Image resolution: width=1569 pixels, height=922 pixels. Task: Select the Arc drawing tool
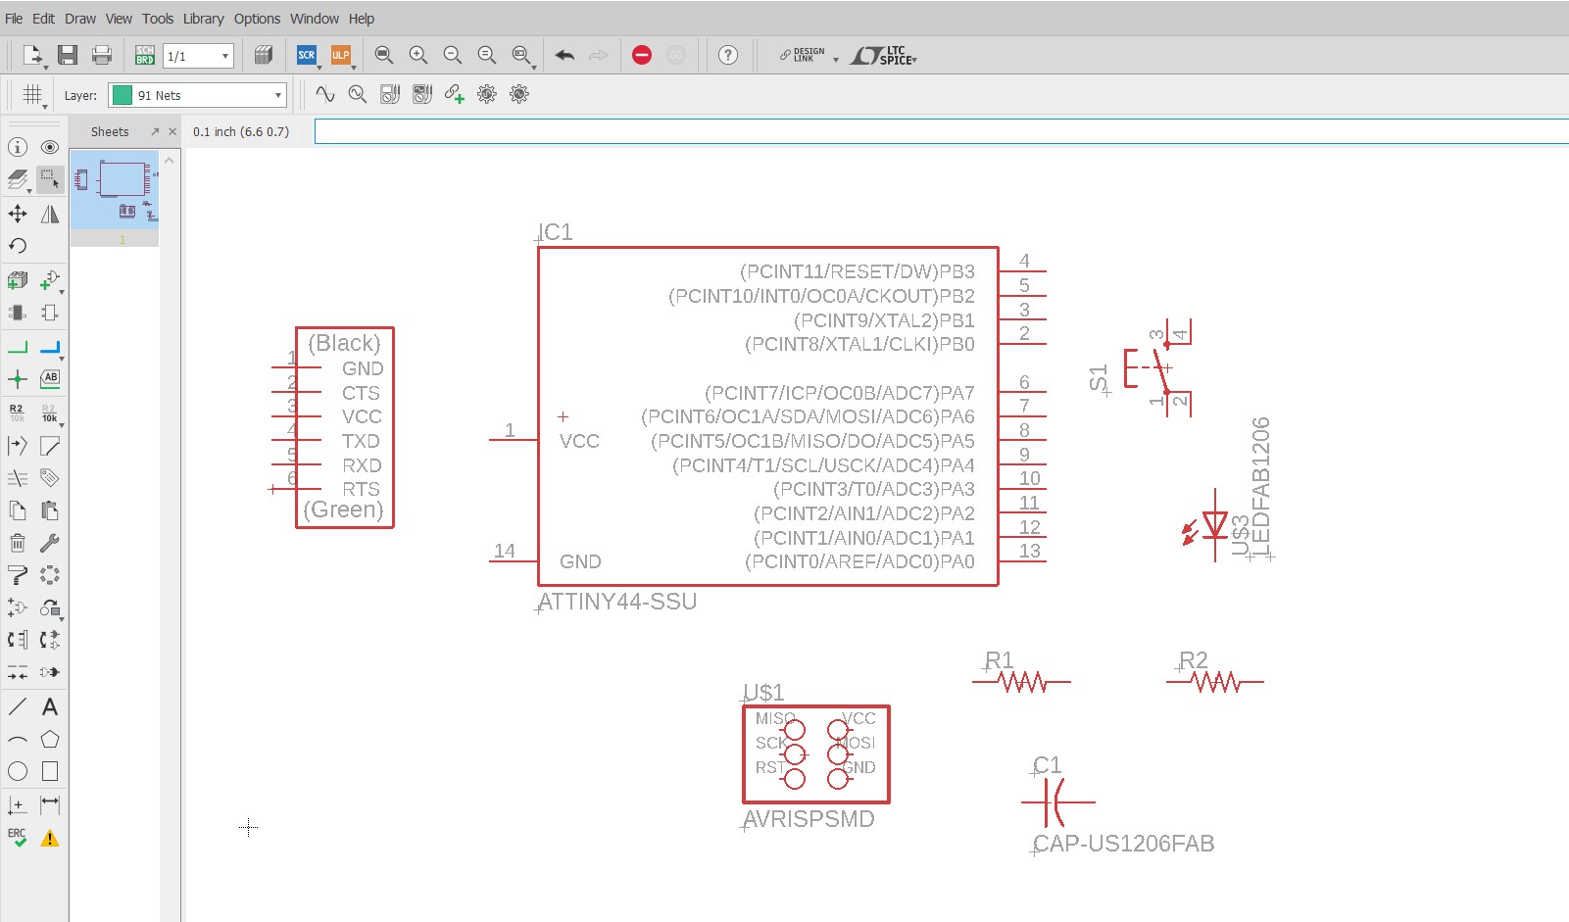[18, 740]
